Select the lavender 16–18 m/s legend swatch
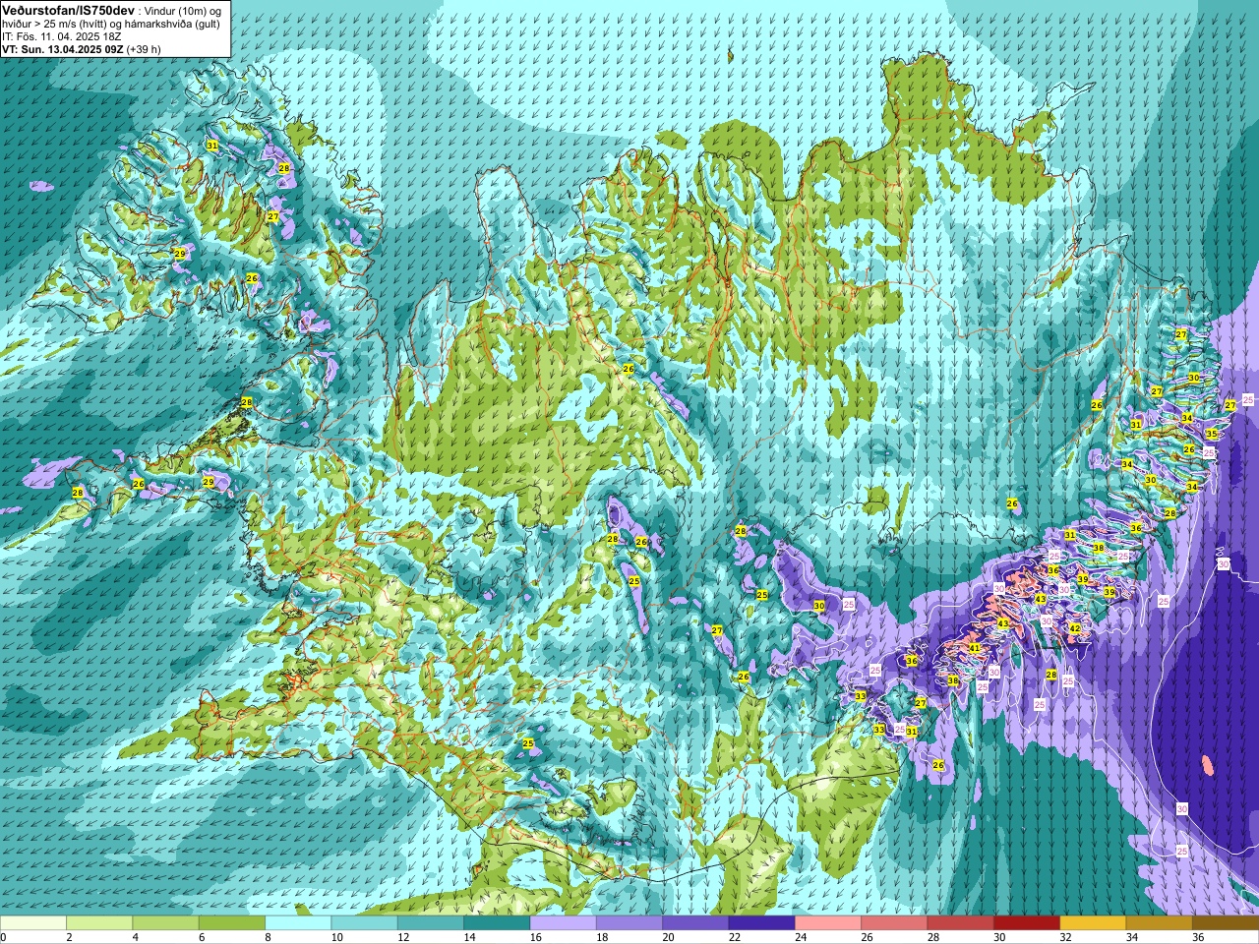 point(563,923)
